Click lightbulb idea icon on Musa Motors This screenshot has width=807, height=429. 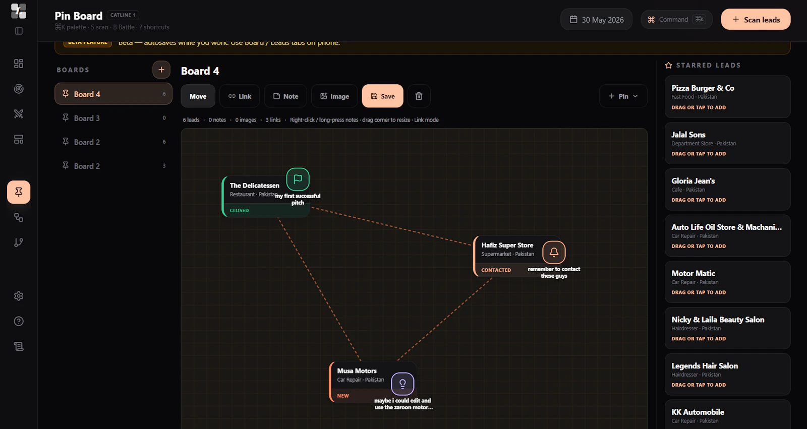(x=402, y=384)
